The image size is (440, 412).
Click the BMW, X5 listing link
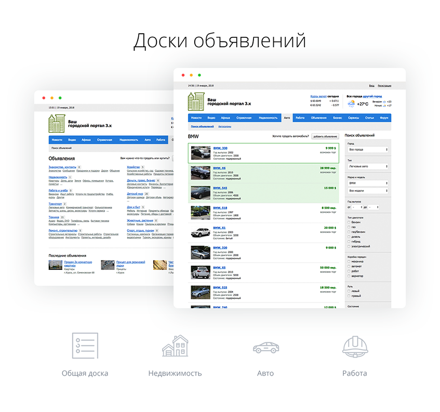[219, 268]
